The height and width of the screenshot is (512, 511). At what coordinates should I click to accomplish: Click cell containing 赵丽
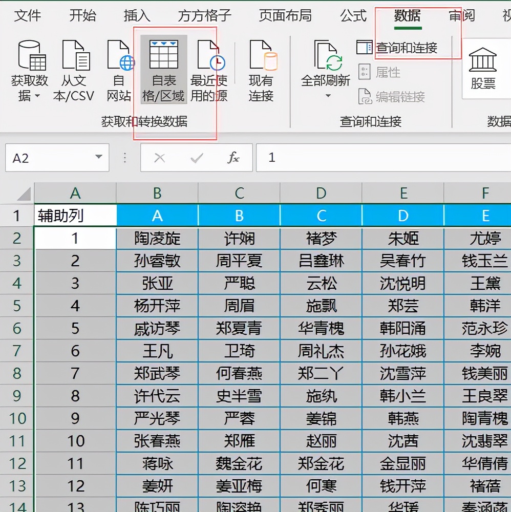321,441
